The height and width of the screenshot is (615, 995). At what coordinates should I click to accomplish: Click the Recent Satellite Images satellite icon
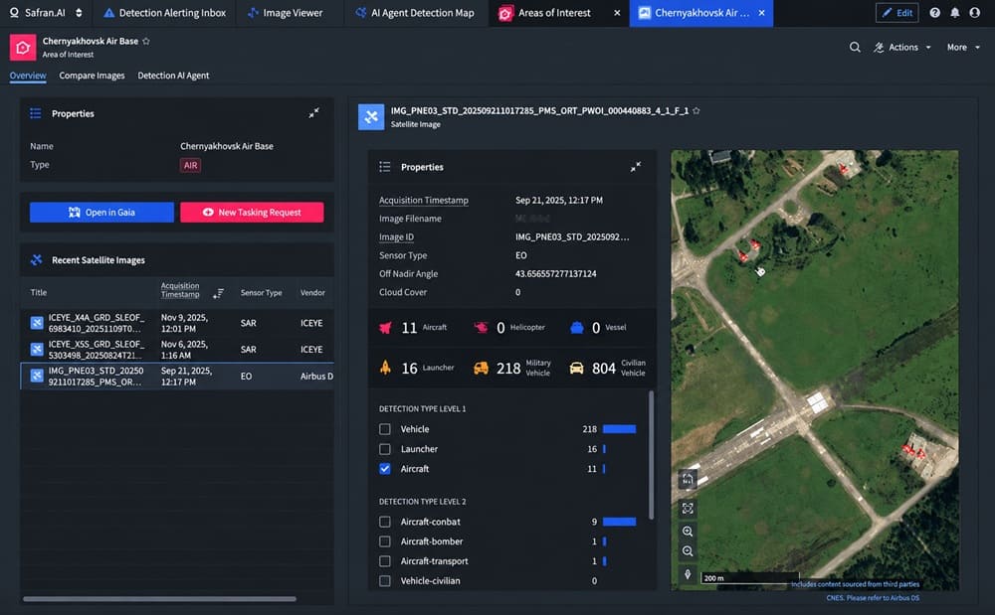click(x=36, y=259)
